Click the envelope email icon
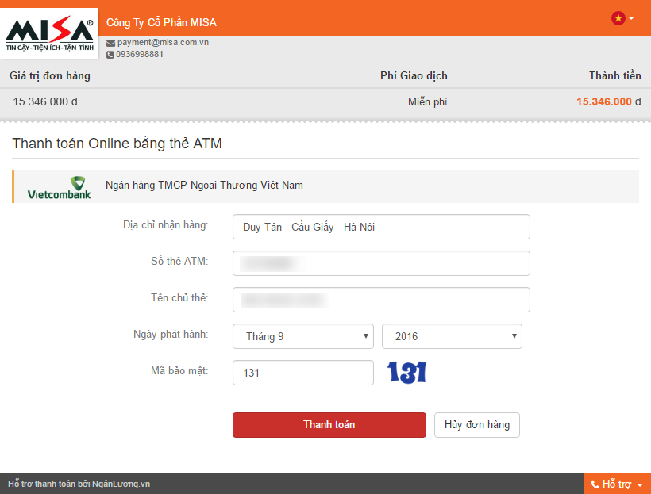 (110, 43)
